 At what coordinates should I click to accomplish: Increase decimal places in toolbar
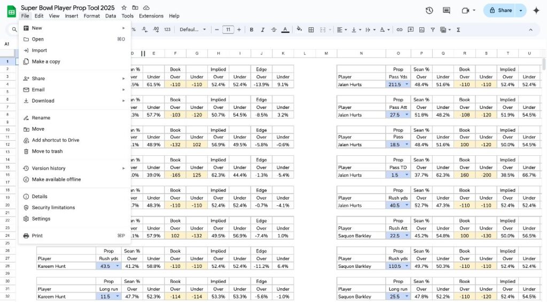[x=156, y=29]
